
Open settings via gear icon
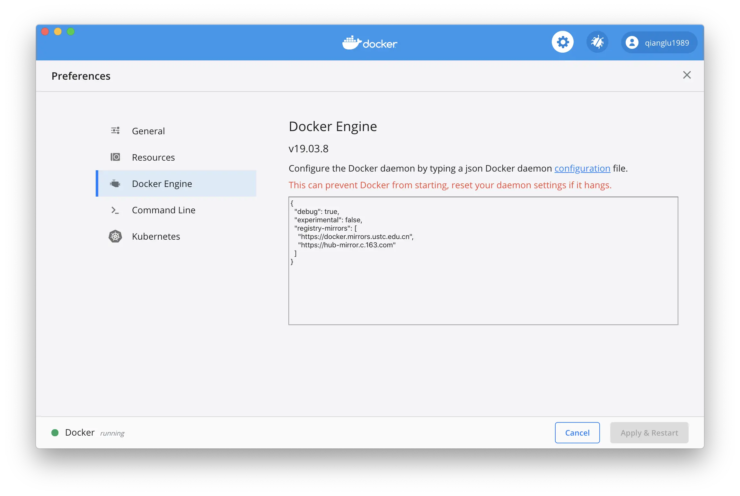tap(563, 42)
